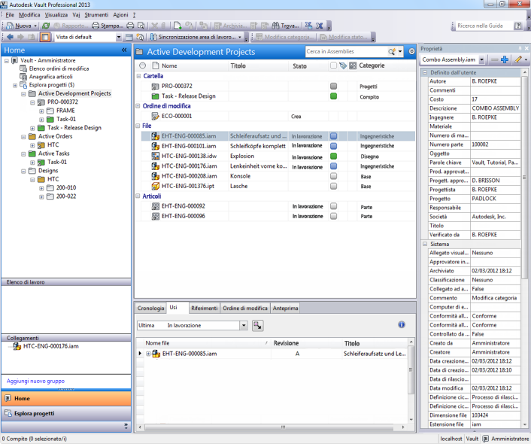Click the pencil edit icon in Proprietà panel
The image size is (531, 444).
[518, 59]
